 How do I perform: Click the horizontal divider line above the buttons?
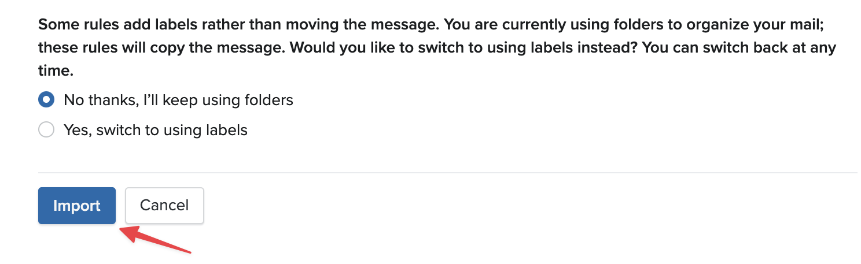447,172
